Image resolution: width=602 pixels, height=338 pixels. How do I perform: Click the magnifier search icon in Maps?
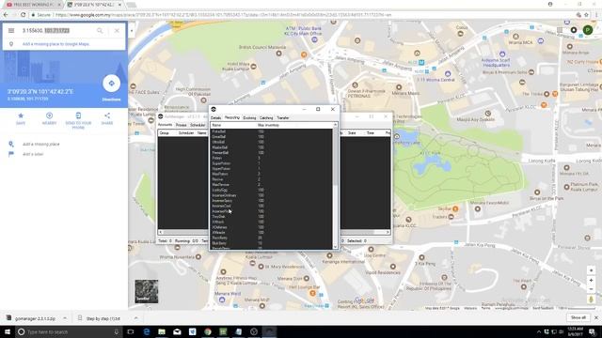[100, 31]
